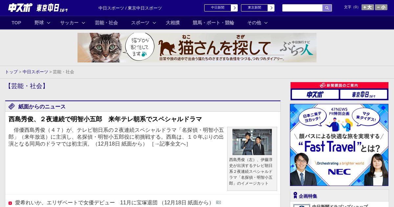Go to TOP in navigation bar
This screenshot has height=207, width=394.
(x=16, y=23)
